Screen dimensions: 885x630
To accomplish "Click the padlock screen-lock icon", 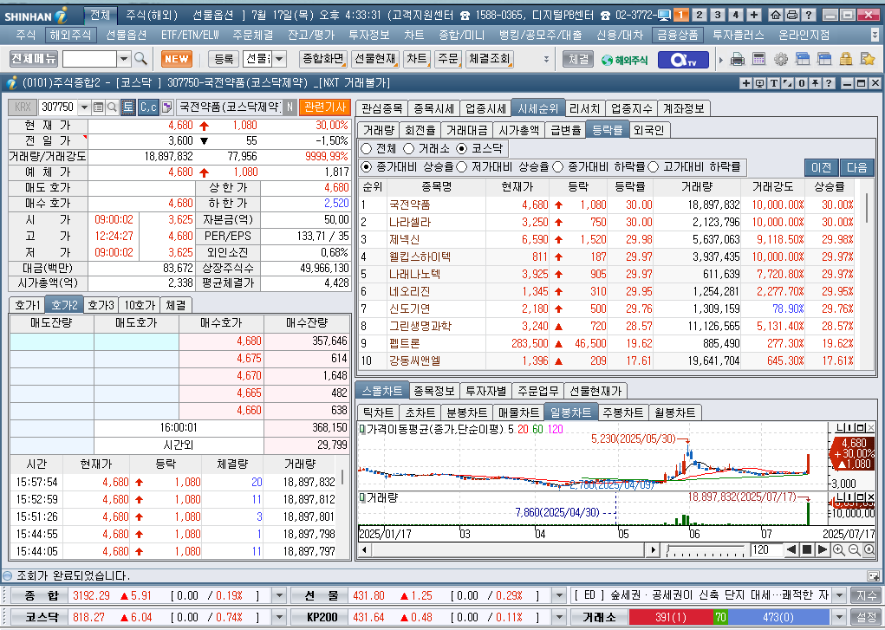I will click(x=845, y=59).
